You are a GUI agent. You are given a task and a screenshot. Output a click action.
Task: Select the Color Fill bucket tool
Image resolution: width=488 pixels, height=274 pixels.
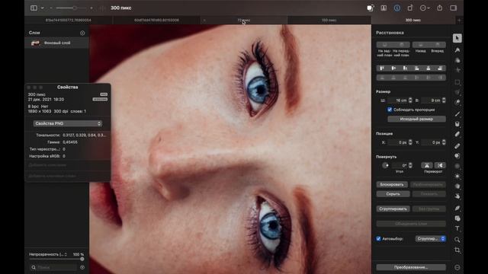click(x=457, y=124)
